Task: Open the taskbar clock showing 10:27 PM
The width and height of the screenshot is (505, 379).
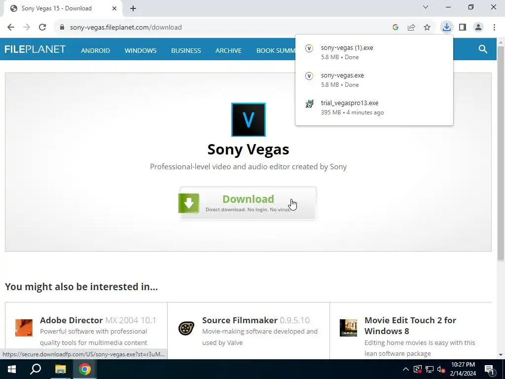Action: [x=463, y=369]
